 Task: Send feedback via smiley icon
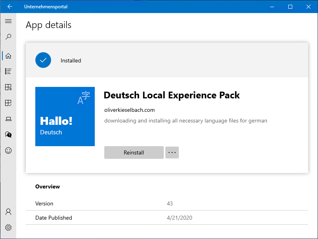click(x=8, y=151)
